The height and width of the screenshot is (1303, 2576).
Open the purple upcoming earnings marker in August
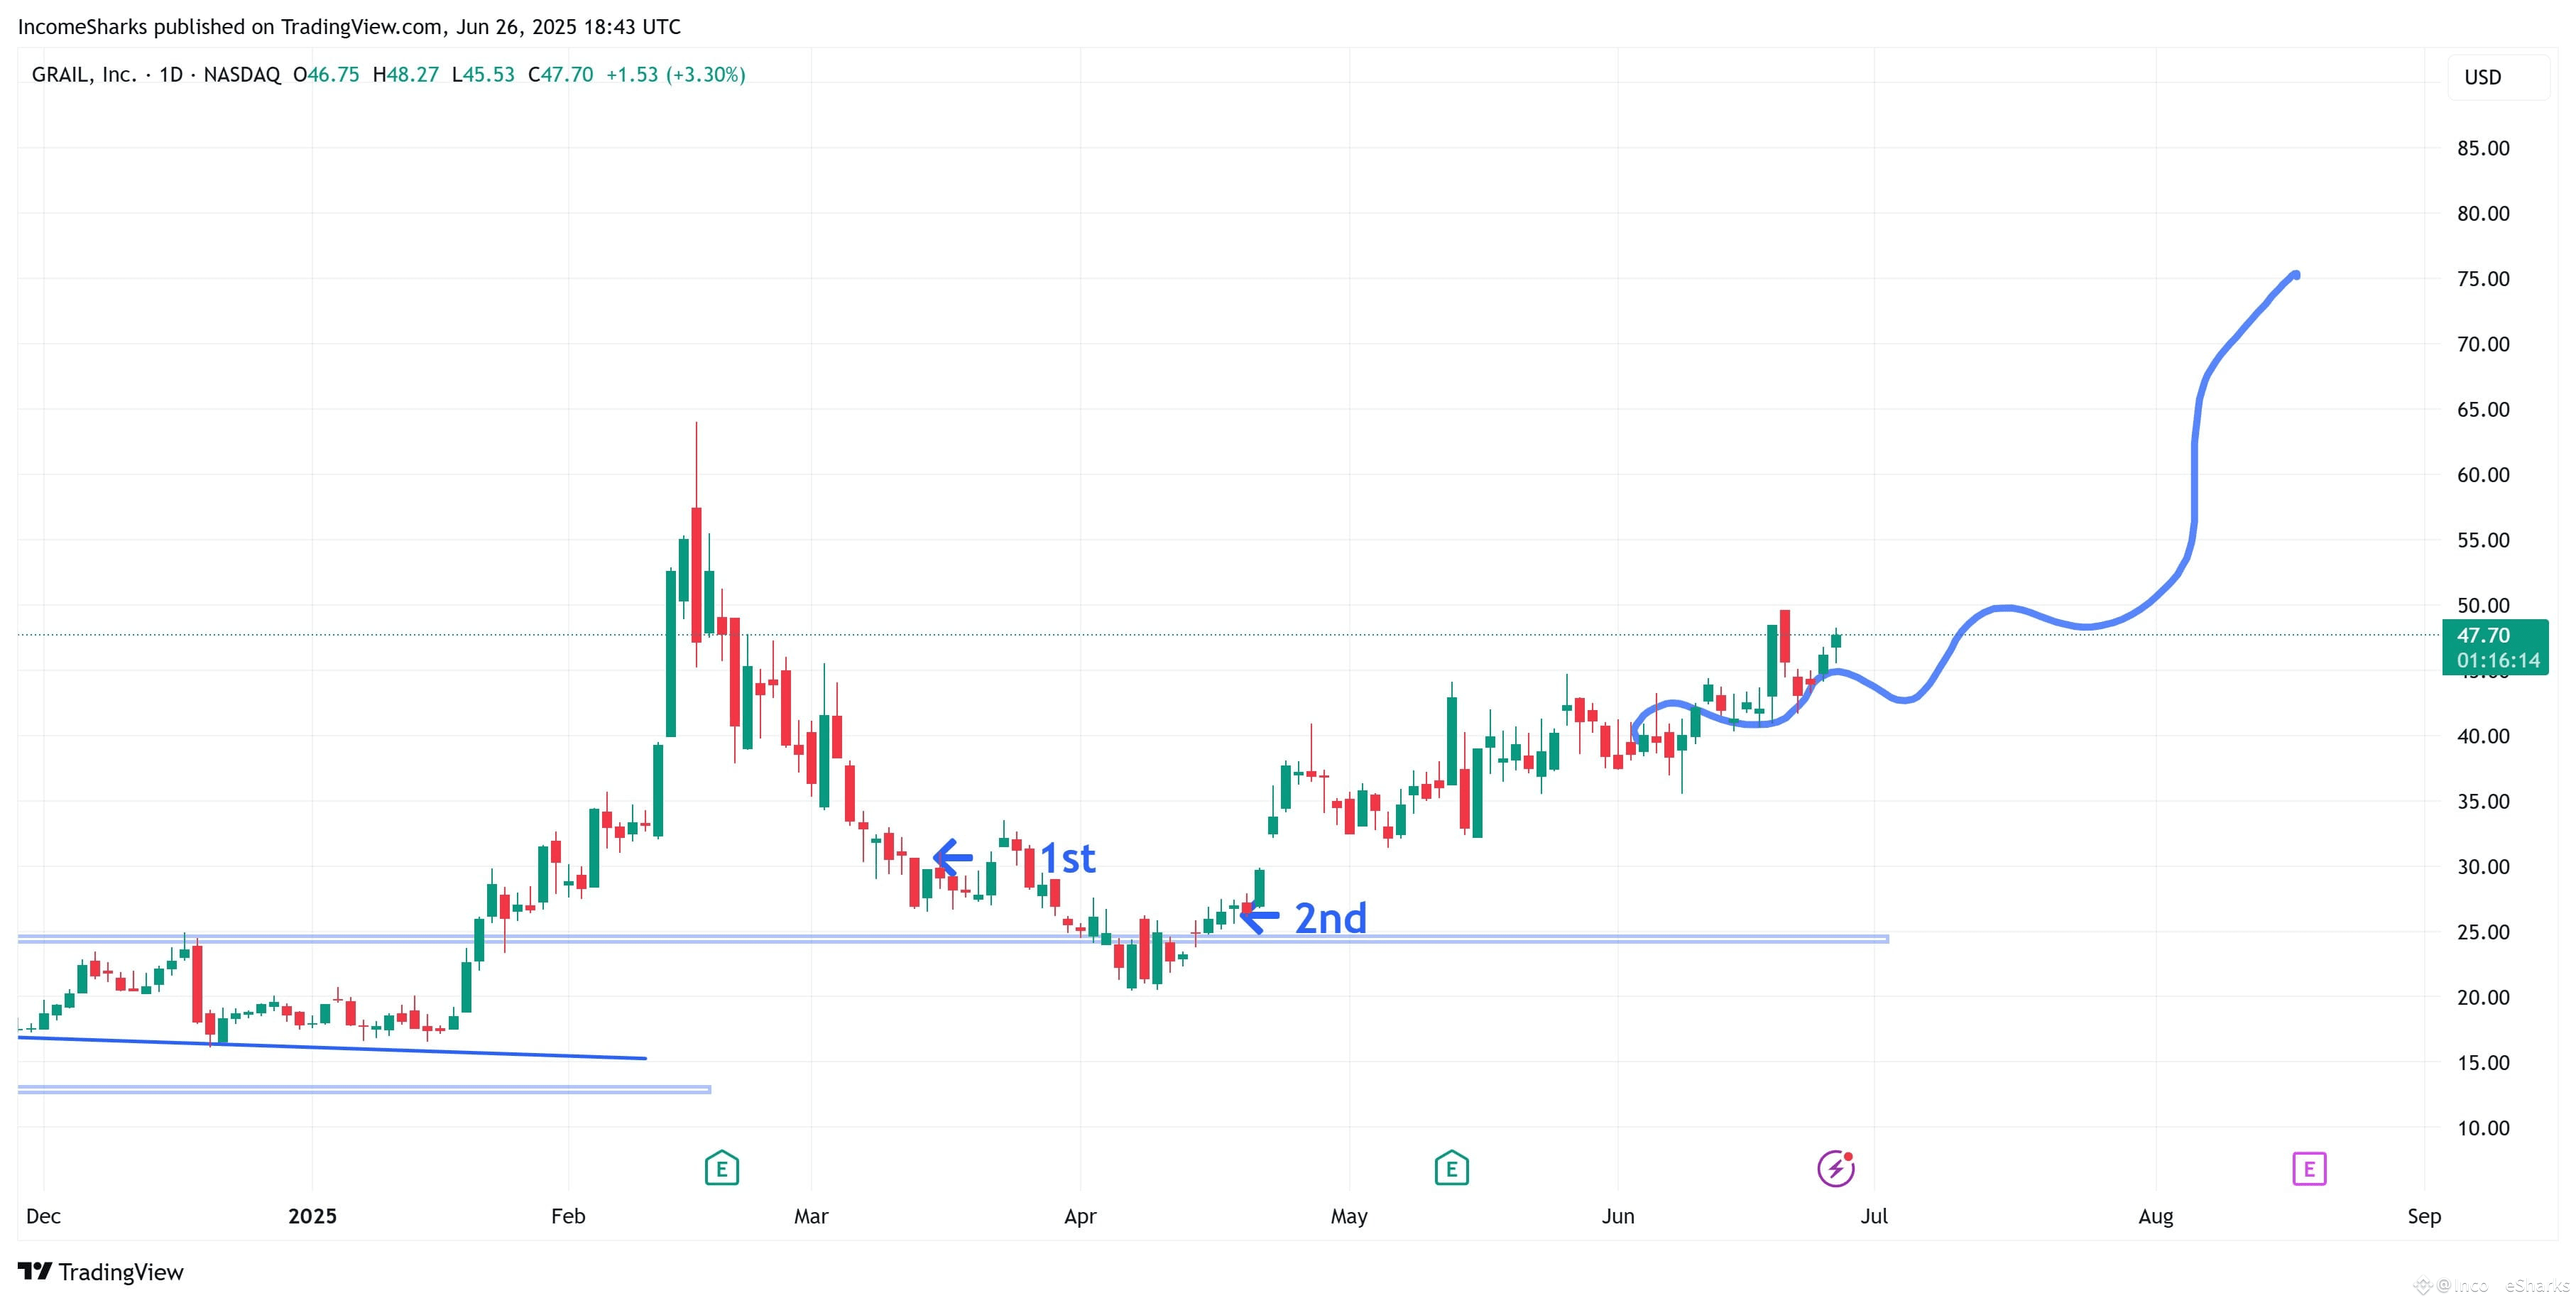tap(2309, 1168)
